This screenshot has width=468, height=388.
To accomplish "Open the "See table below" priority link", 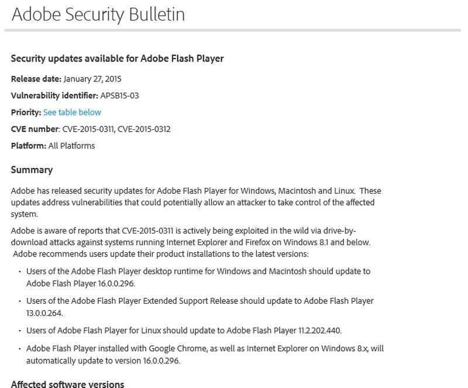I will (72, 112).
